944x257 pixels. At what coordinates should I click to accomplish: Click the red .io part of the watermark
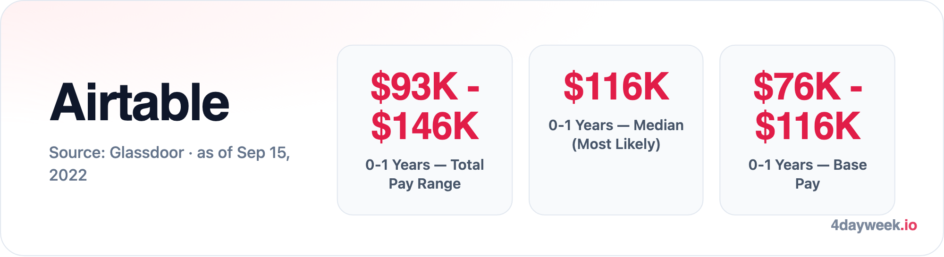click(x=909, y=225)
